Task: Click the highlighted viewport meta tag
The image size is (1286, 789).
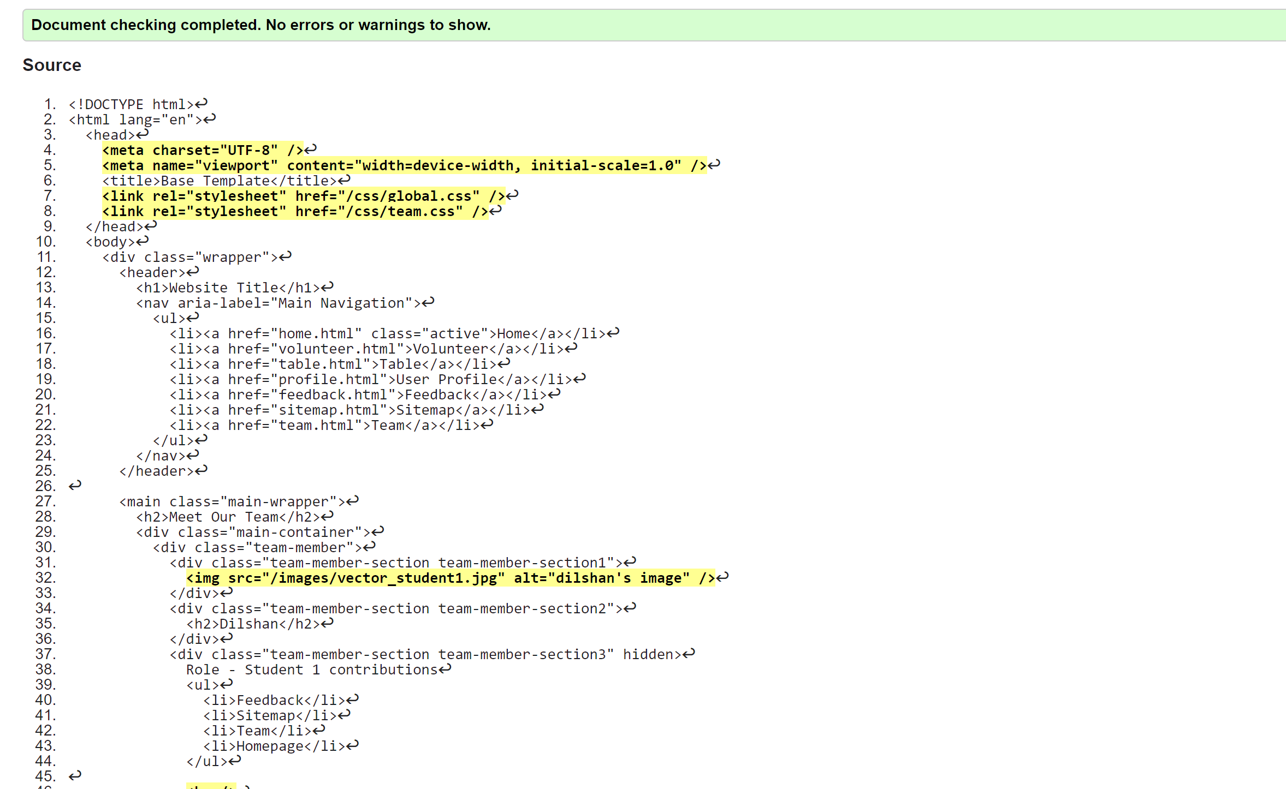Action: click(404, 165)
